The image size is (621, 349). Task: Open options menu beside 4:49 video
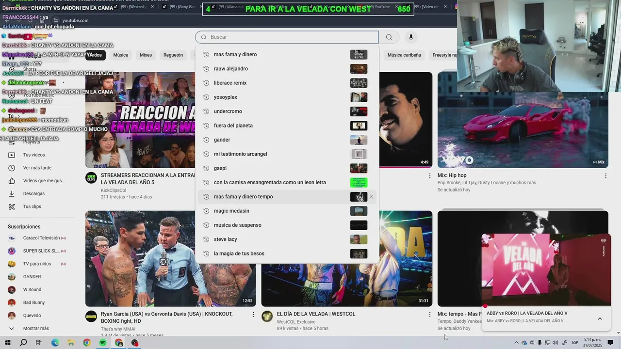click(x=429, y=176)
